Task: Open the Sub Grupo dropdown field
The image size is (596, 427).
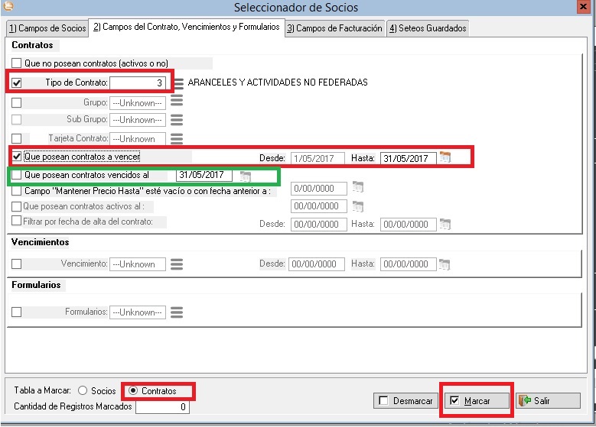Action: click(138, 120)
